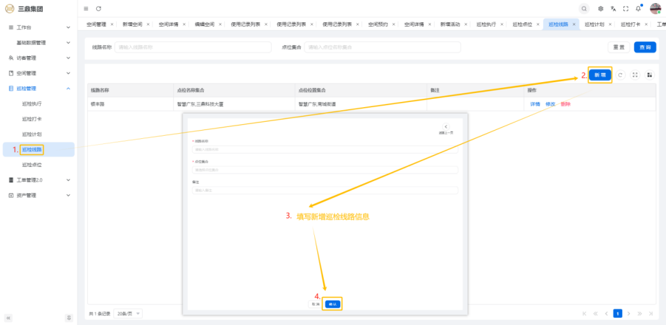Click the language translation icon
This screenshot has height=325, width=666.
(x=613, y=8)
